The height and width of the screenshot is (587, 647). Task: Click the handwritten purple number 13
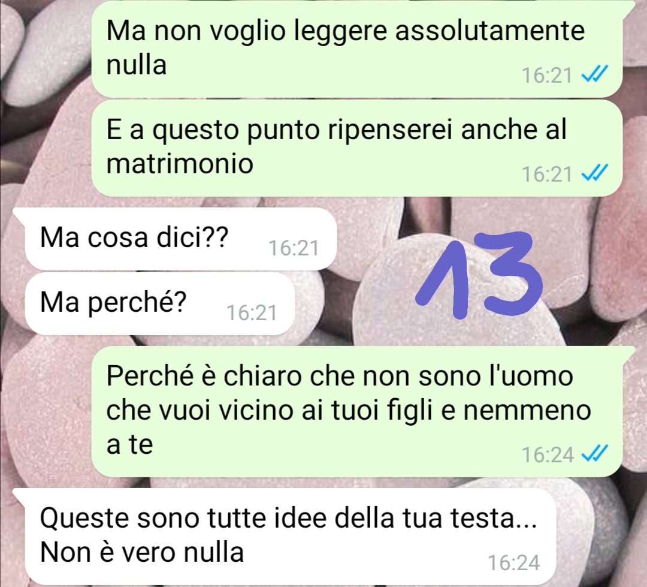click(479, 275)
